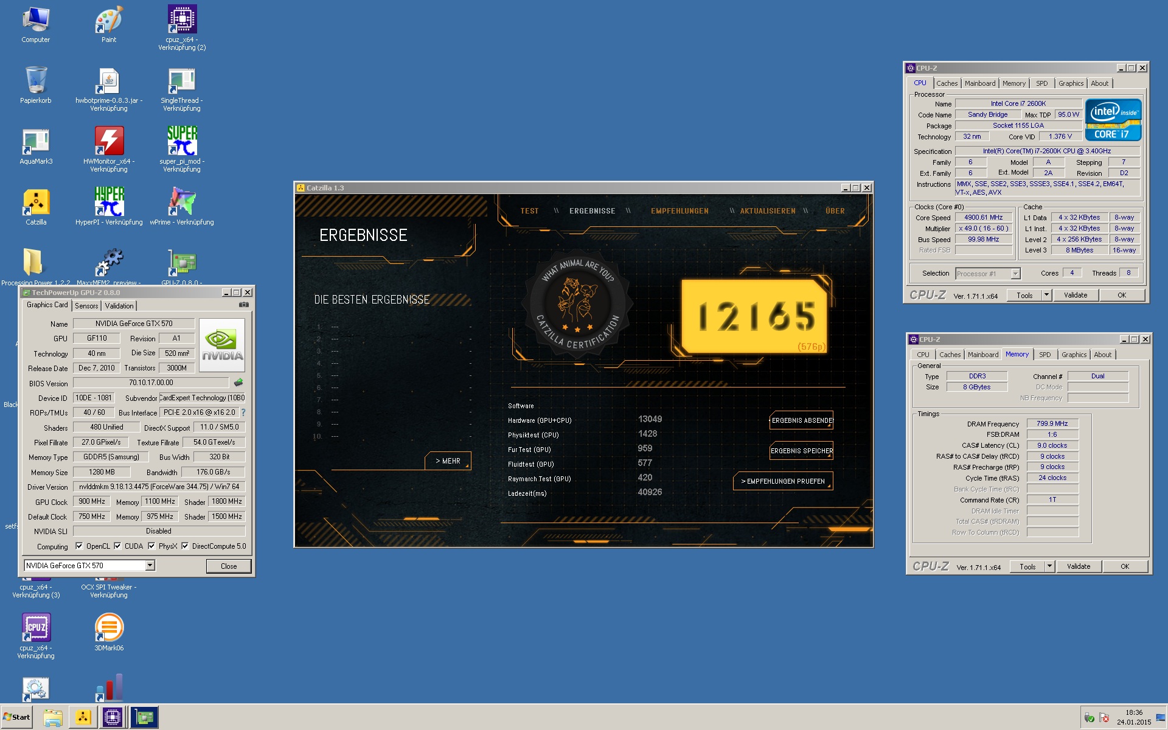This screenshot has height=730, width=1168.
Task: Select EMPFEHLUNGEN tab in Catzilla
Action: [680, 211]
